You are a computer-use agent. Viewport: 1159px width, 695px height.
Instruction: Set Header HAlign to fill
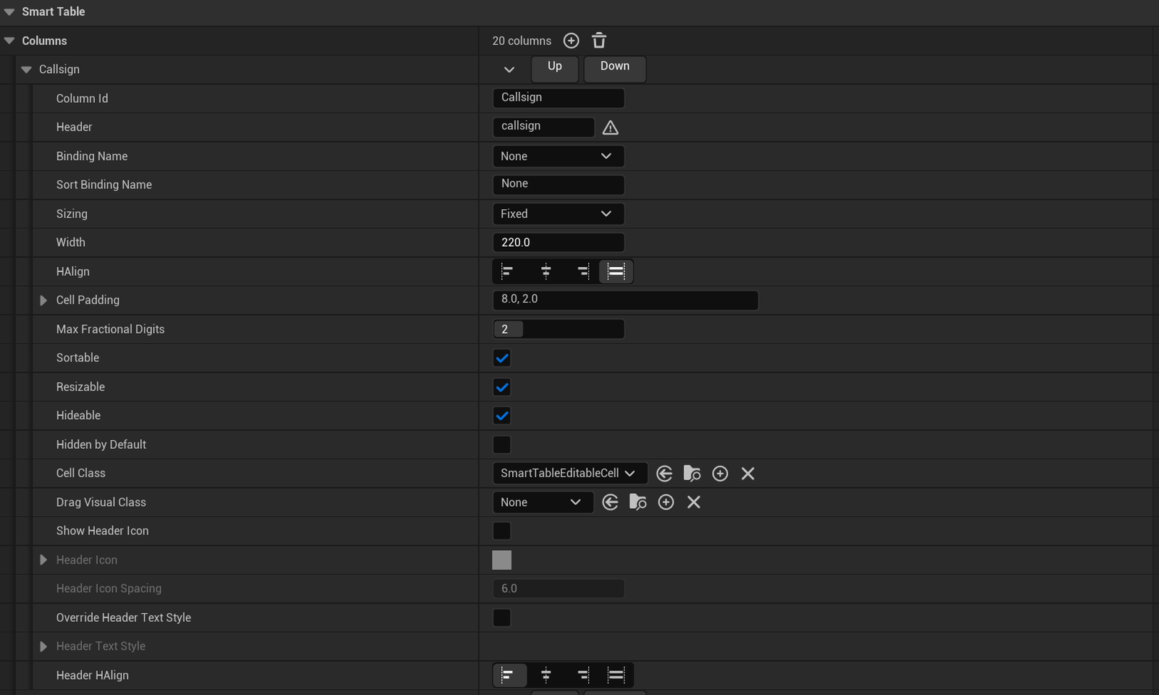point(616,675)
